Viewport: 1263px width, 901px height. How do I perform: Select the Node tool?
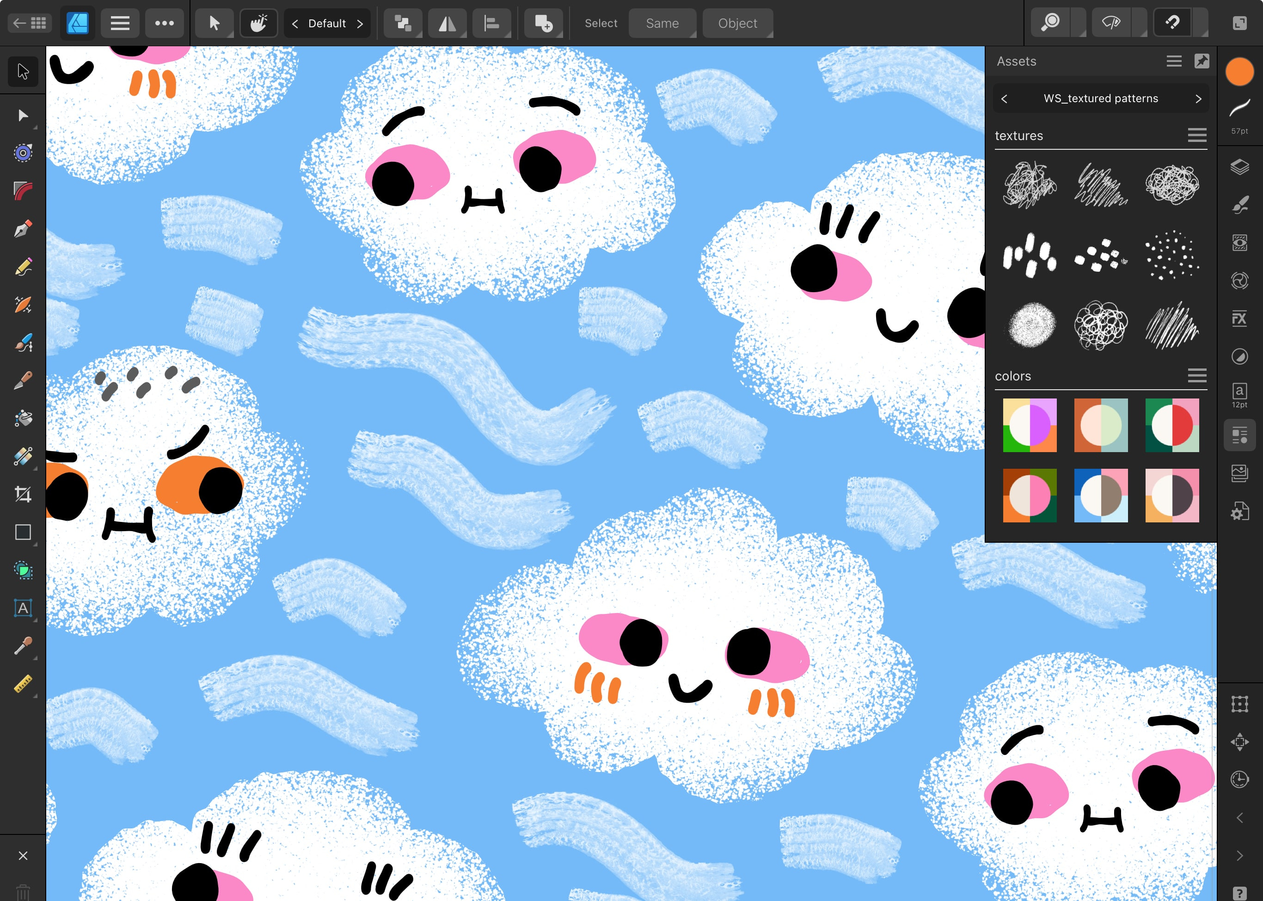click(x=23, y=116)
